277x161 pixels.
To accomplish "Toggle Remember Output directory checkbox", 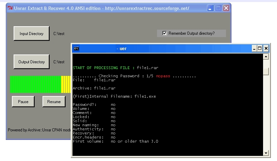I will pos(165,33).
